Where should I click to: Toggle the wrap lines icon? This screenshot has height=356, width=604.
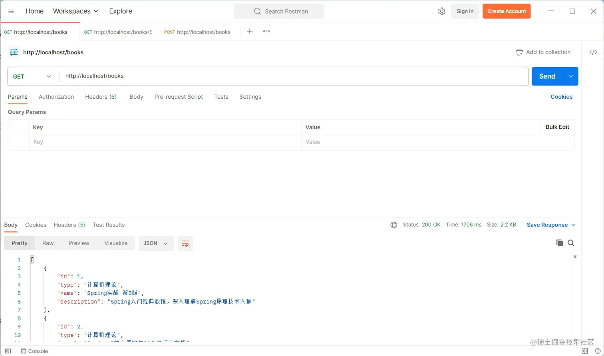click(185, 243)
